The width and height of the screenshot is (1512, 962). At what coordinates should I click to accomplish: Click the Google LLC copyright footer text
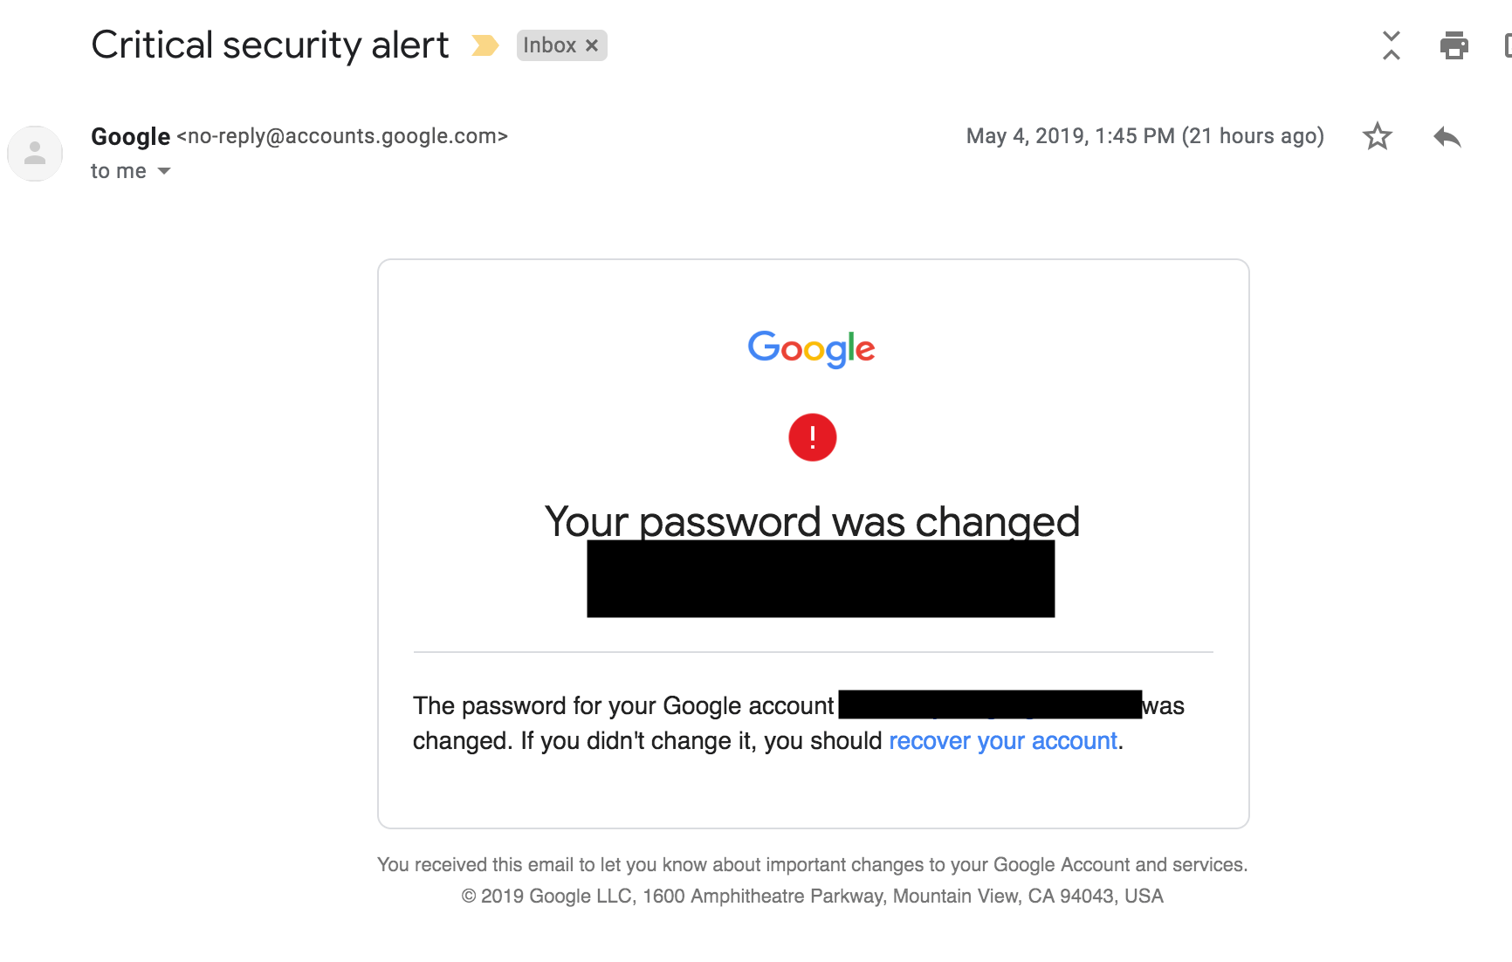click(x=812, y=896)
